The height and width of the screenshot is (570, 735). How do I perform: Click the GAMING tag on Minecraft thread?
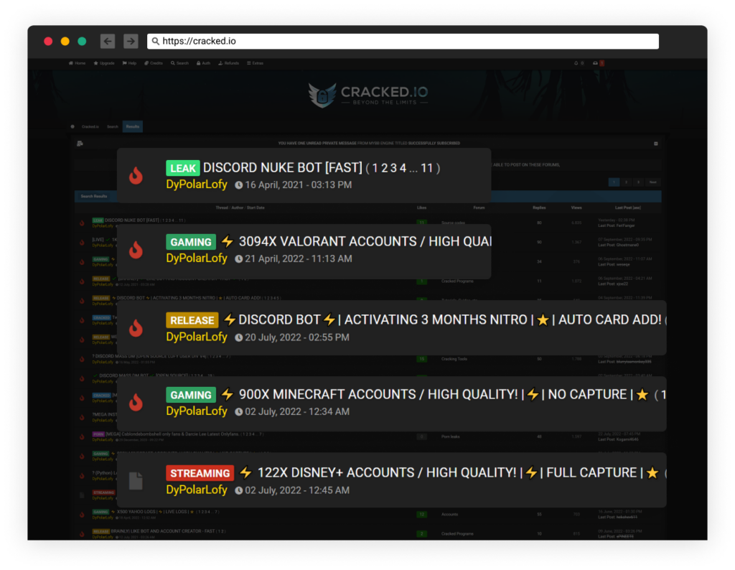(x=191, y=395)
